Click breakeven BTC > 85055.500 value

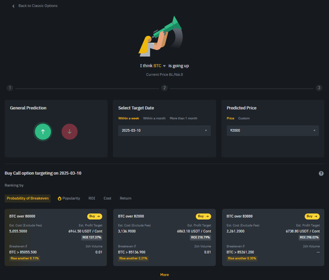click(23, 252)
